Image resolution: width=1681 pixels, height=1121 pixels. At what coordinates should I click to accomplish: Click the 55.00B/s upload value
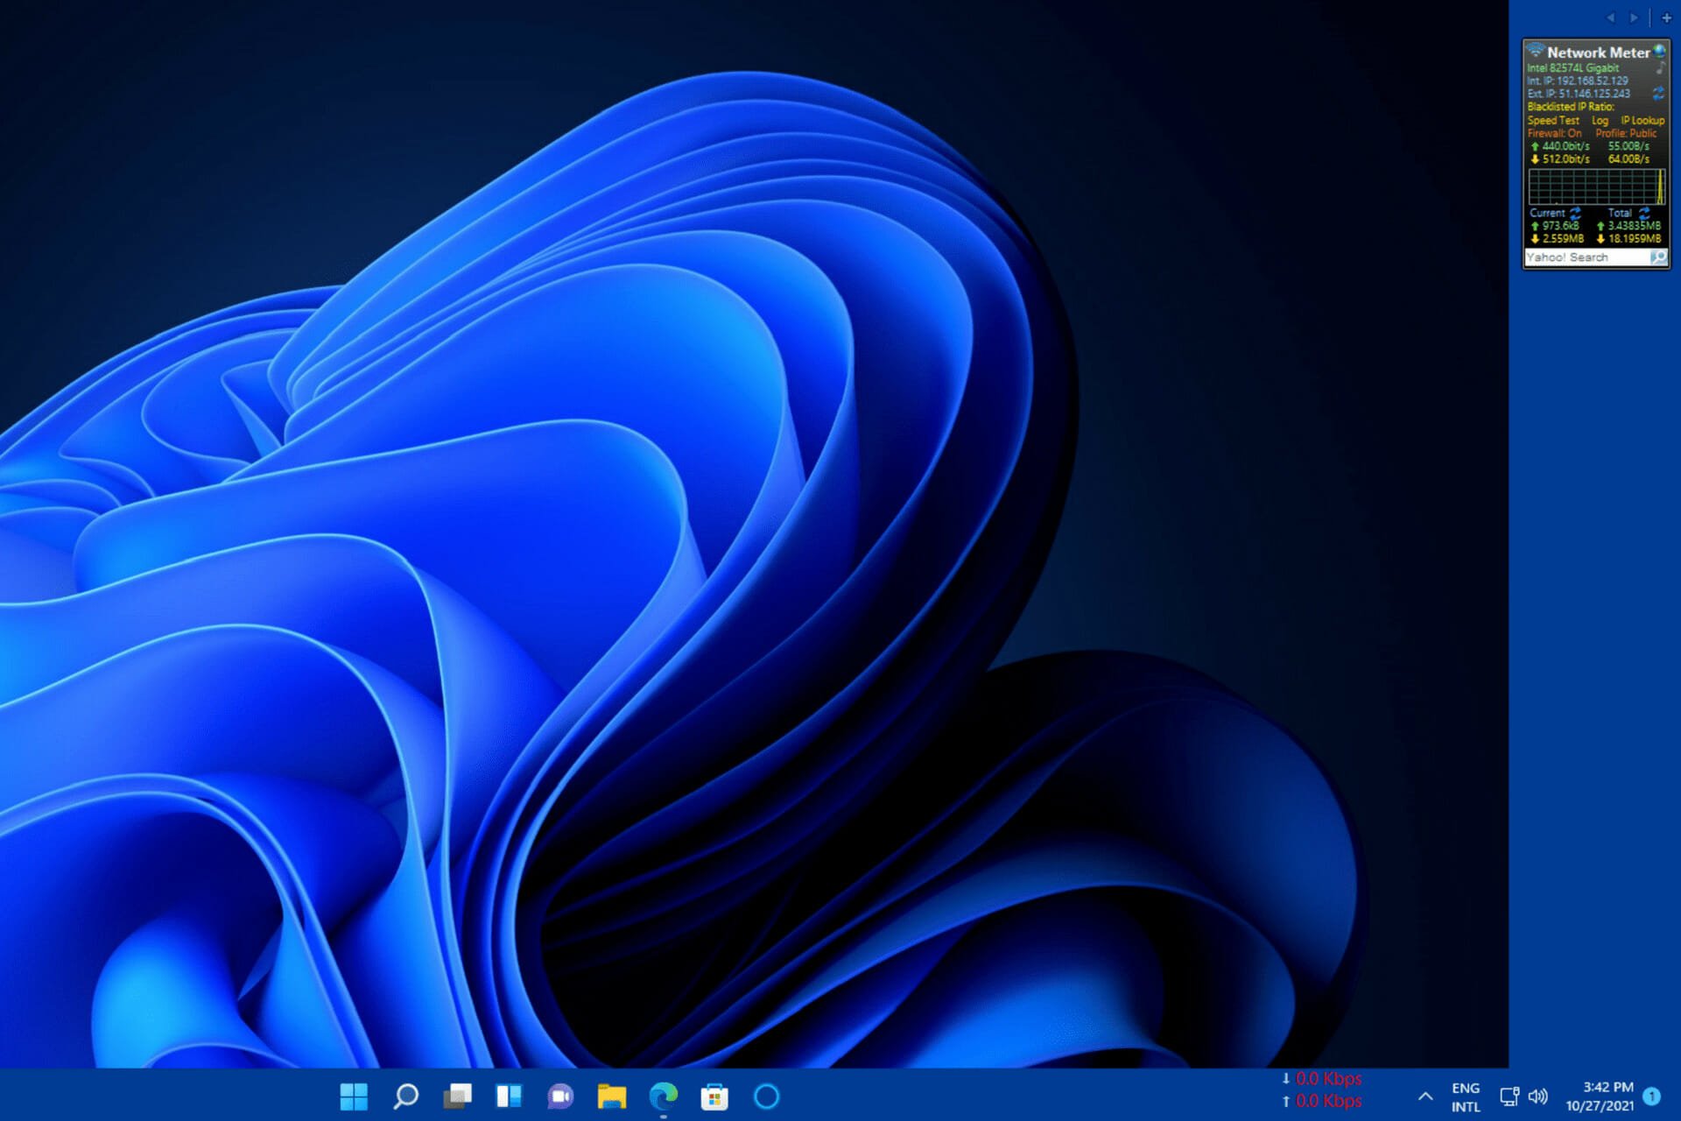coord(1628,146)
